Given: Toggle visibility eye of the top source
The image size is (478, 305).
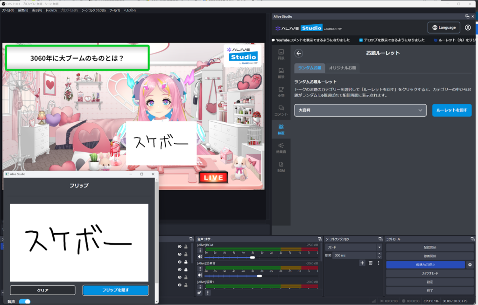Looking at the screenshot, I should pyautogui.click(x=179, y=247).
